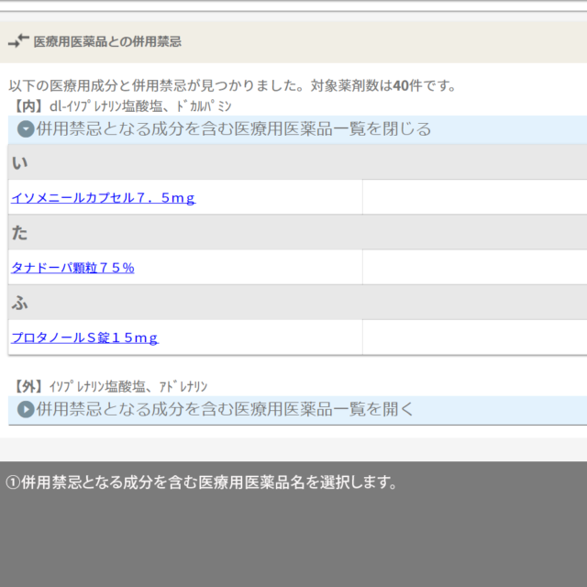The height and width of the screenshot is (587, 587).
Task: Open the タナドーパ顆粒75% link
Action: point(72,268)
